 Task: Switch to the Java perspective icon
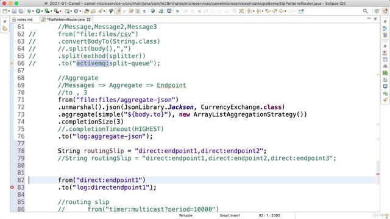pyautogui.click(x=385, y=11)
